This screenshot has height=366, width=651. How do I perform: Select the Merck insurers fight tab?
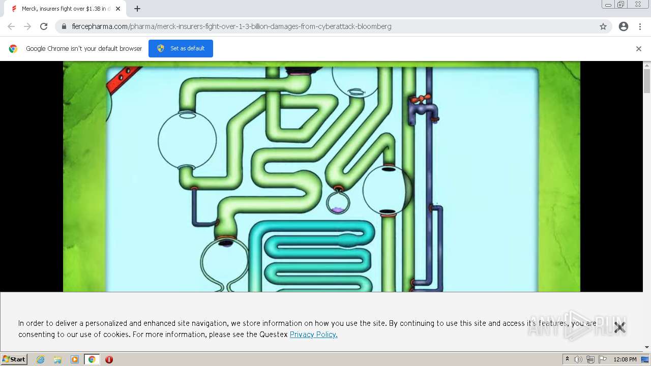[x=66, y=9]
